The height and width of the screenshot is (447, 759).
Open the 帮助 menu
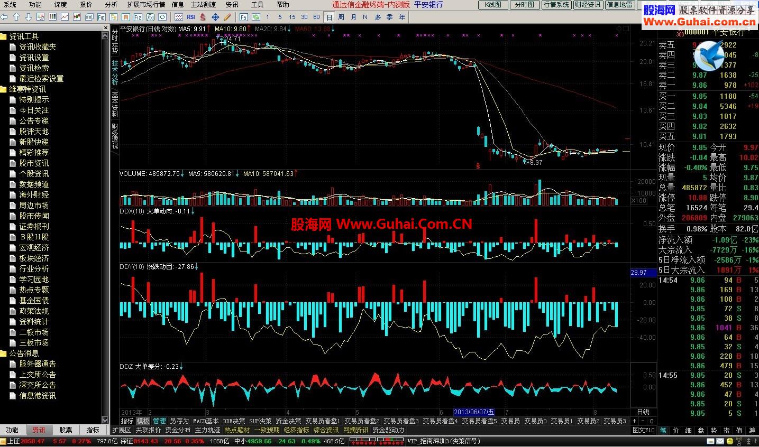pyautogui.click(x=282, y=4)
